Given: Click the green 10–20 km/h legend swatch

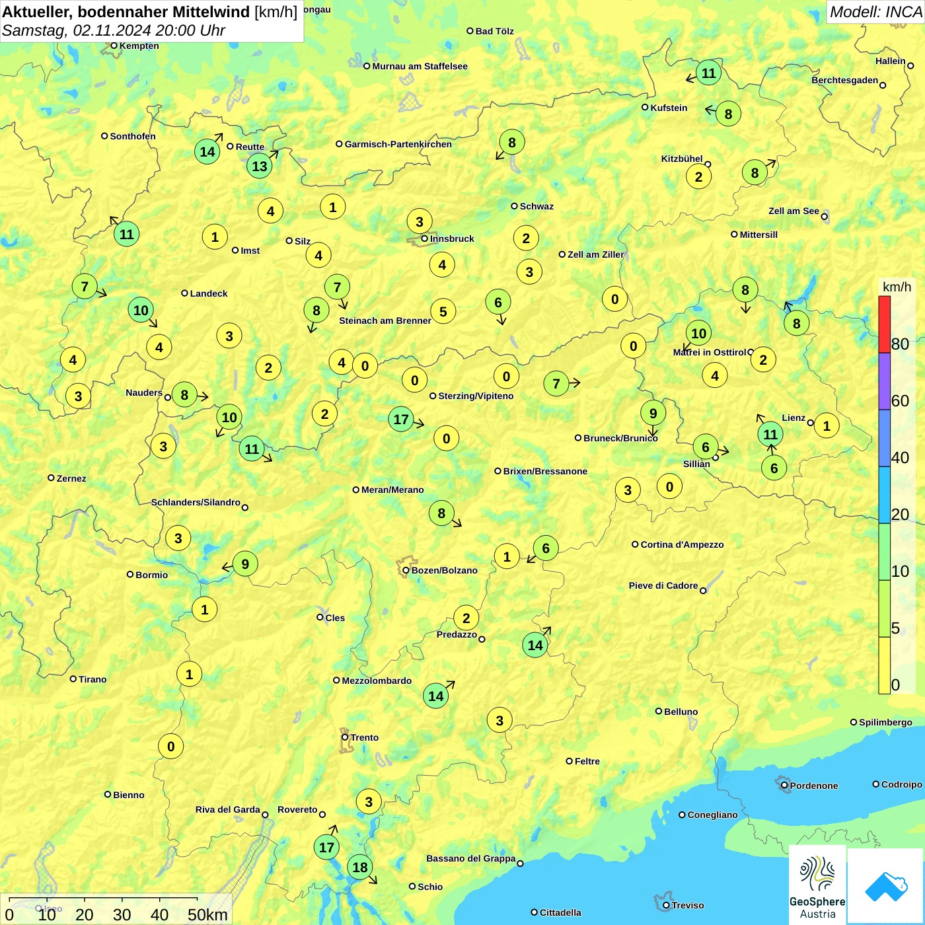Looking at the screenshot, I should (x=884, y=552).
